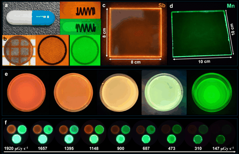Click the panel letter 'd'
The image size is (239, 154).
point(171,6)
